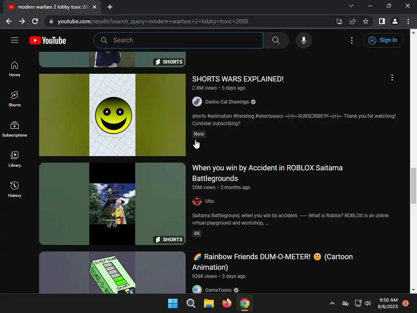This screenshot has height=313, width=417.
Task: Show hidden system tray icons
Action: 332,303
